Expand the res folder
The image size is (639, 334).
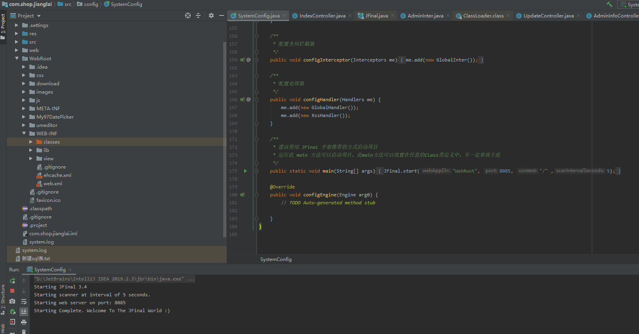pyautogui.click(x=17, y=33)
